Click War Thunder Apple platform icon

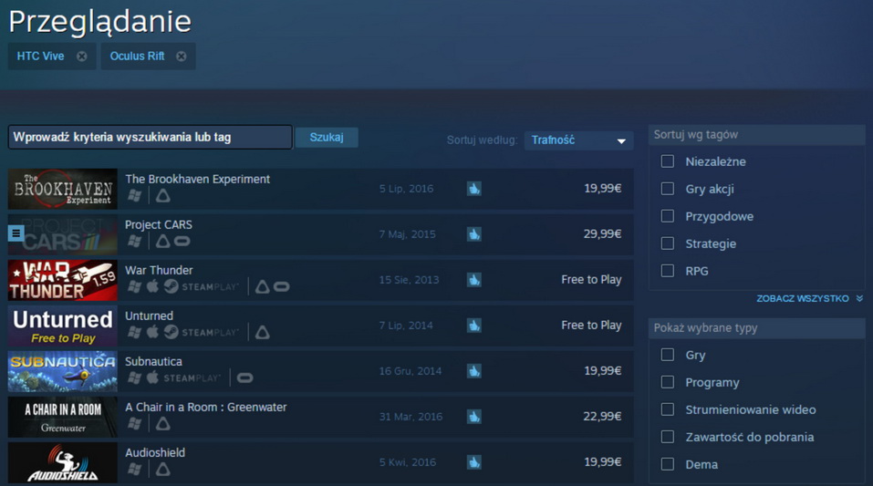[x=152, y=286]
